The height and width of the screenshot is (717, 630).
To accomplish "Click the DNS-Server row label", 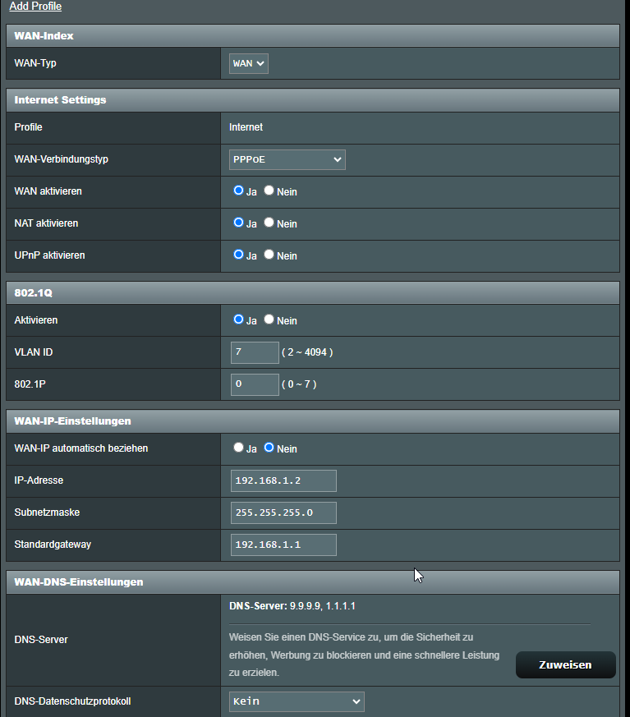I will (41, 640).
